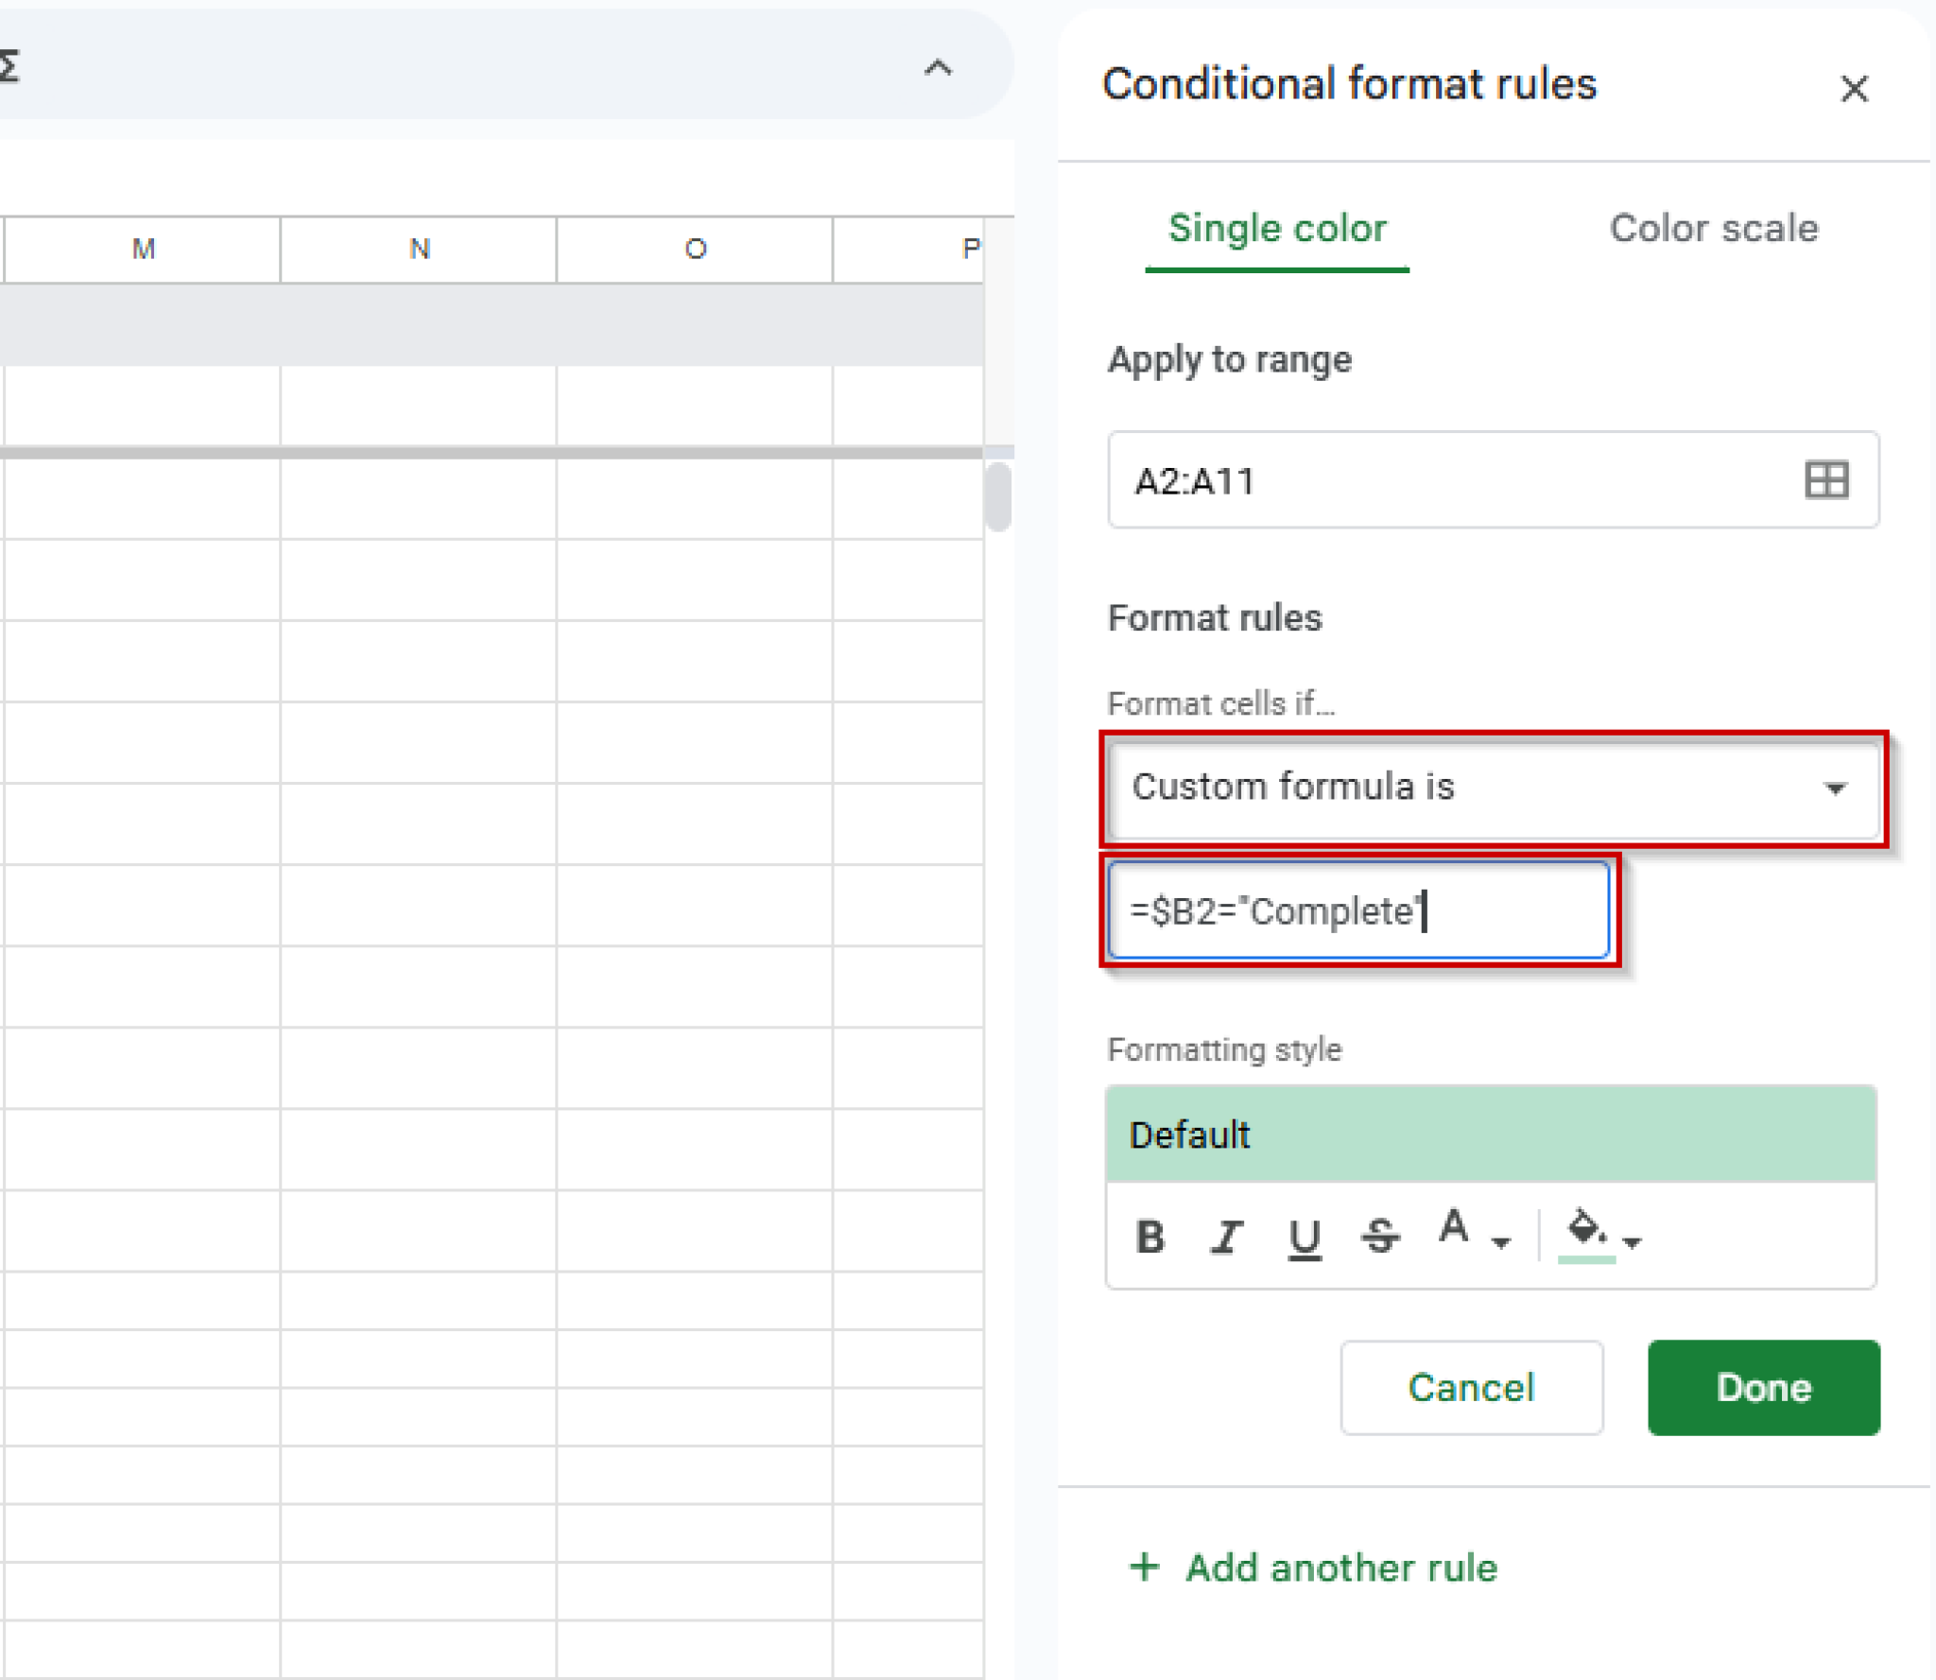Image resolution: width=1936 pixels, height=1680 pixels.
Task: Toggle strikethrough formatting style
Action: [1379, 1236]
